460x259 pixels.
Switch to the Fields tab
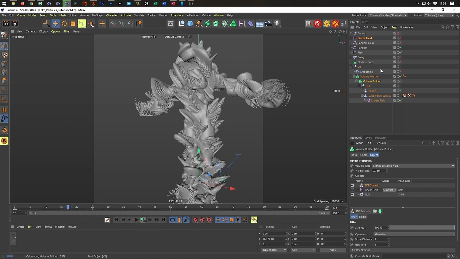click(362, 217)
